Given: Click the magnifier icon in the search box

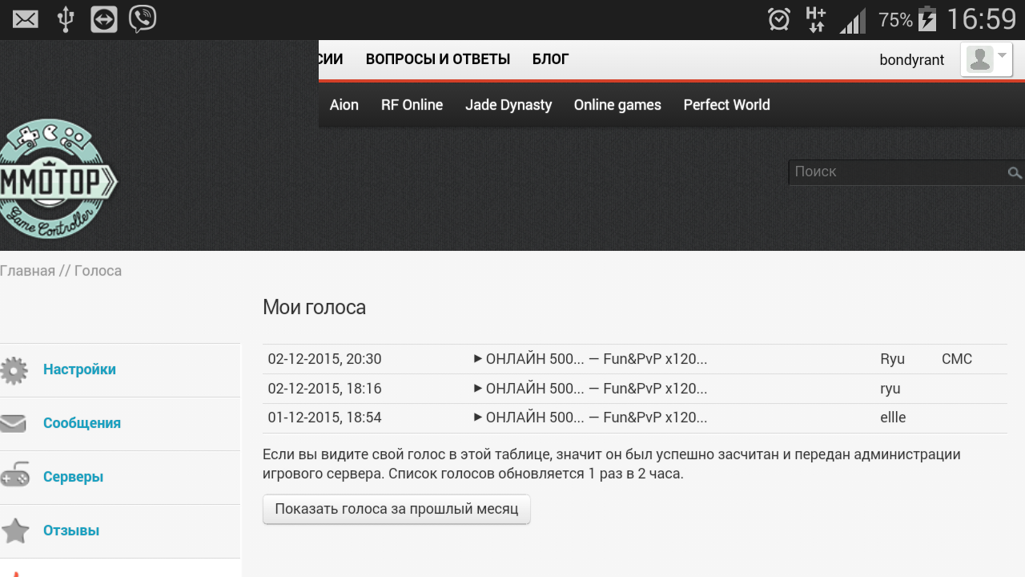Looking at the screenshot, I should (x=1014, y=172).
